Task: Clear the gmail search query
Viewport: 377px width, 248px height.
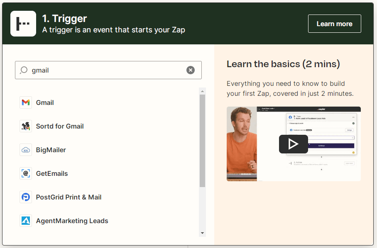Action: pyautogui.click(x=191, y=70)
